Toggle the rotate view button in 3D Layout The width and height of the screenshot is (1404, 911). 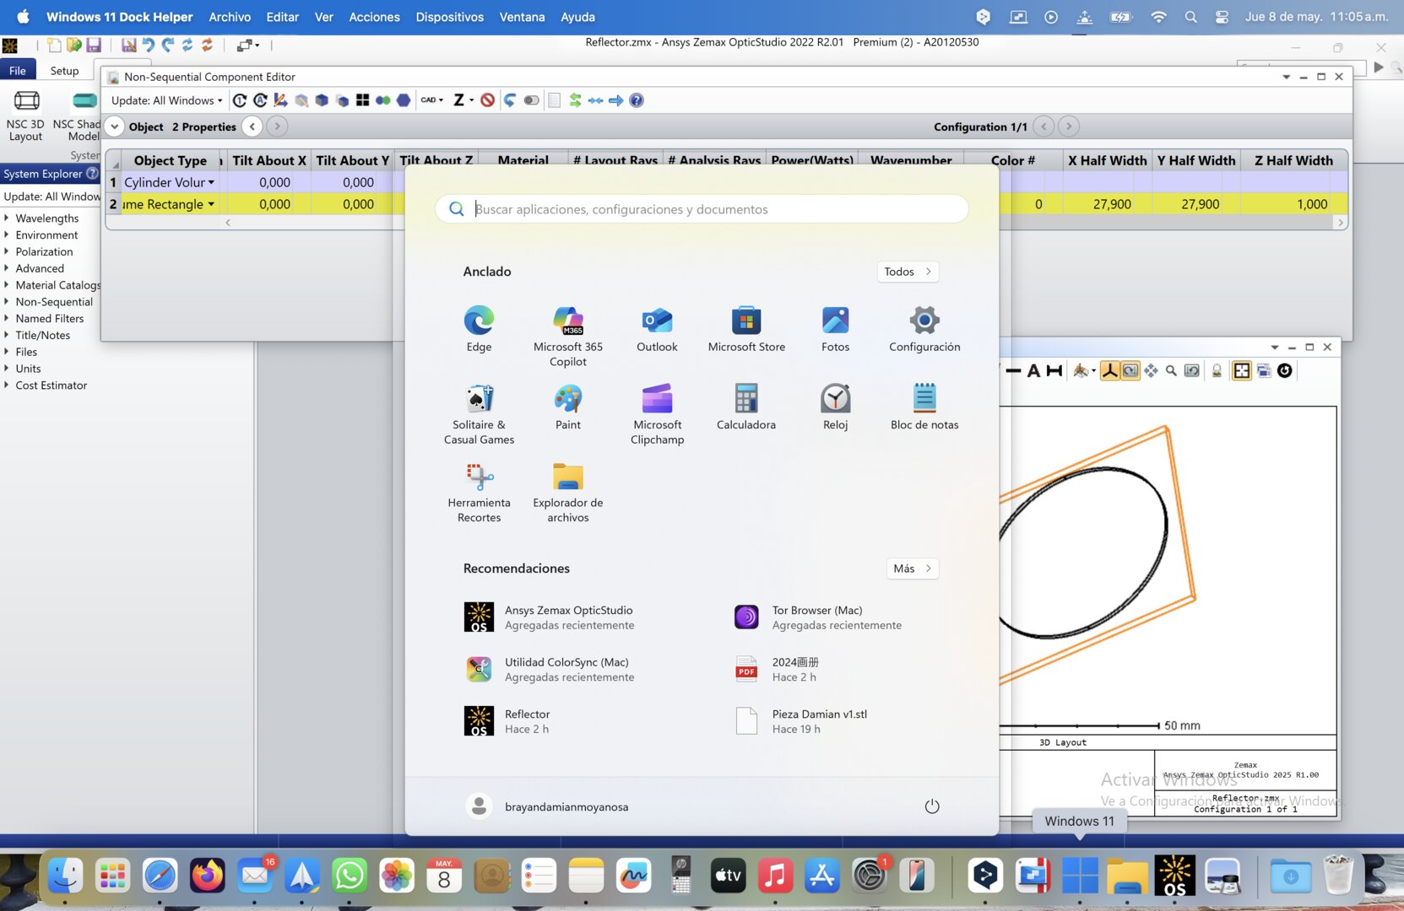pyautogui.click(x=1130, y=370)
